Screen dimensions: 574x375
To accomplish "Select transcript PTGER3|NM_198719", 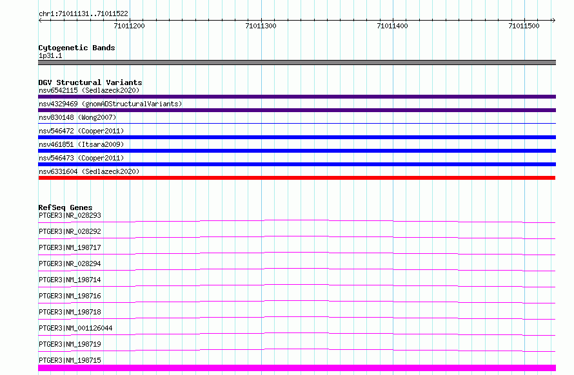I will [70, 344].
